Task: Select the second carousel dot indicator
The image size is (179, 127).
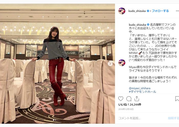Action: coord(55,120)
